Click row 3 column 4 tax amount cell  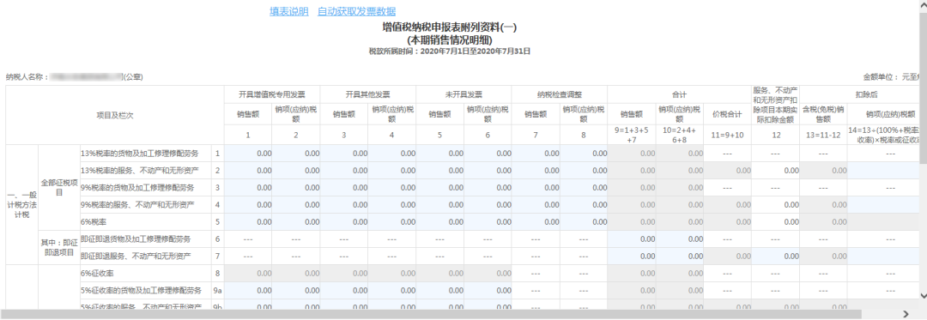click(x=392, y=188)
